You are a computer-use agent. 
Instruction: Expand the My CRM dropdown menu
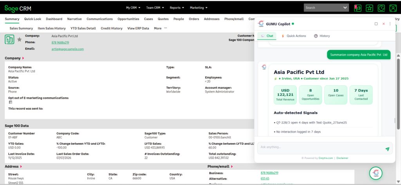pyautogui.click(x=133, y=8)
